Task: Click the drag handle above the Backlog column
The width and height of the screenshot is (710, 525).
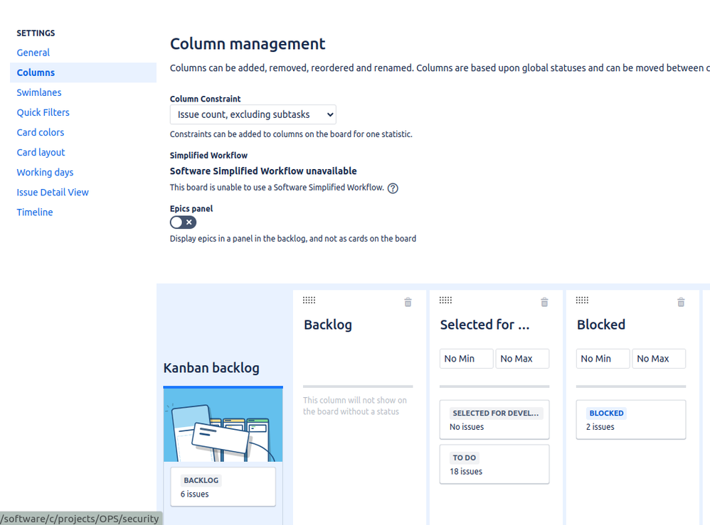Action: coord(309,299)
